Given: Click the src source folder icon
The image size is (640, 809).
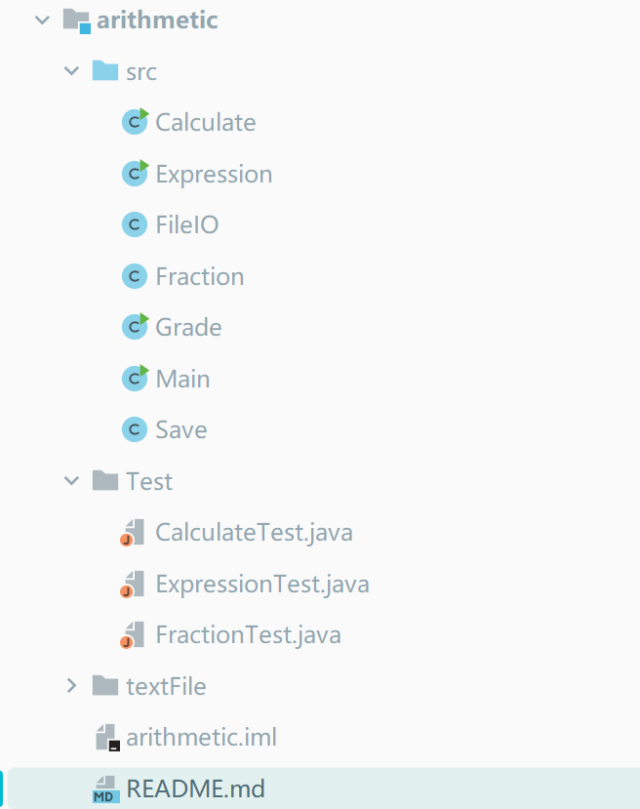Looking at the screenshot, I should pyautogui.click(x=104, y=71).
